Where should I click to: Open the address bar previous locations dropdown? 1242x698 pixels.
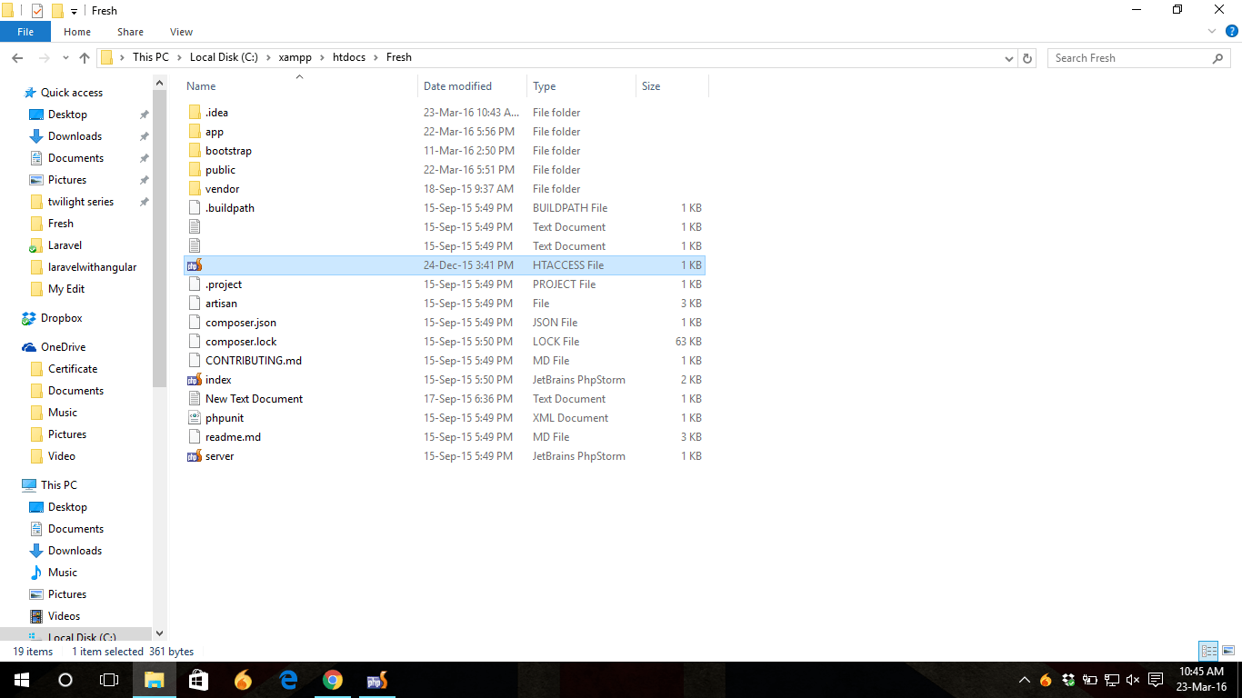pyautogui.click(x=1009, y=58)
